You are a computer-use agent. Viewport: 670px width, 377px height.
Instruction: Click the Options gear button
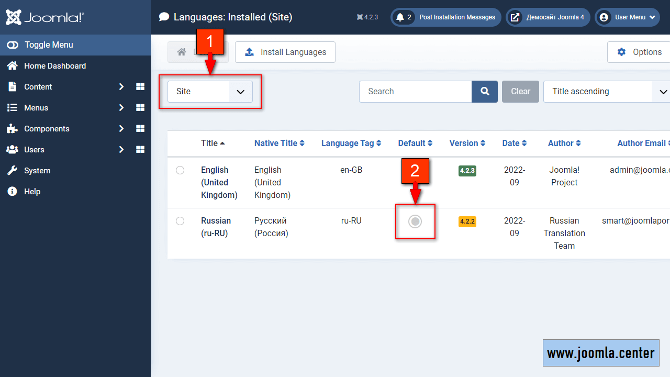click(x=639, y=52)
